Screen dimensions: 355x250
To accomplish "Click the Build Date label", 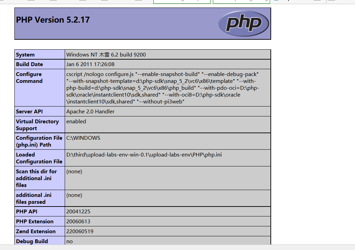I will coord(29,64).
